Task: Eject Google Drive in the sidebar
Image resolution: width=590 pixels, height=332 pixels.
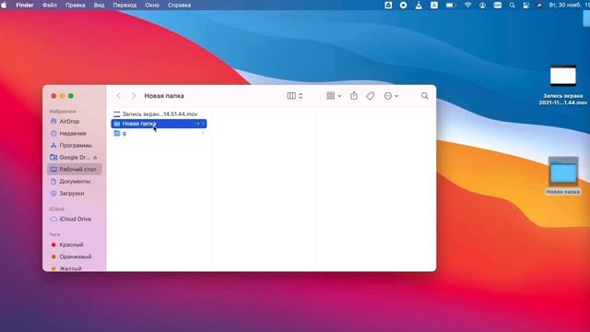Action: click(x=95, y=158)
